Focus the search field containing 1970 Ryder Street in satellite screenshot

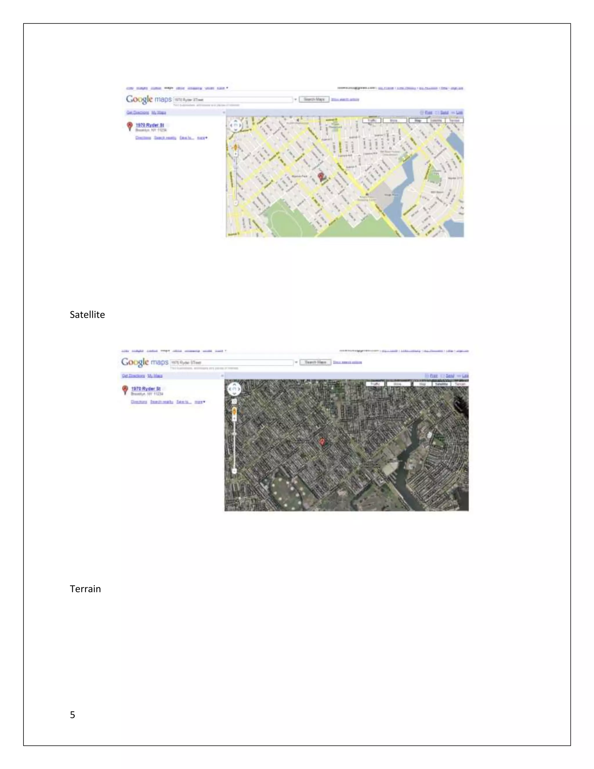point(231,362)
